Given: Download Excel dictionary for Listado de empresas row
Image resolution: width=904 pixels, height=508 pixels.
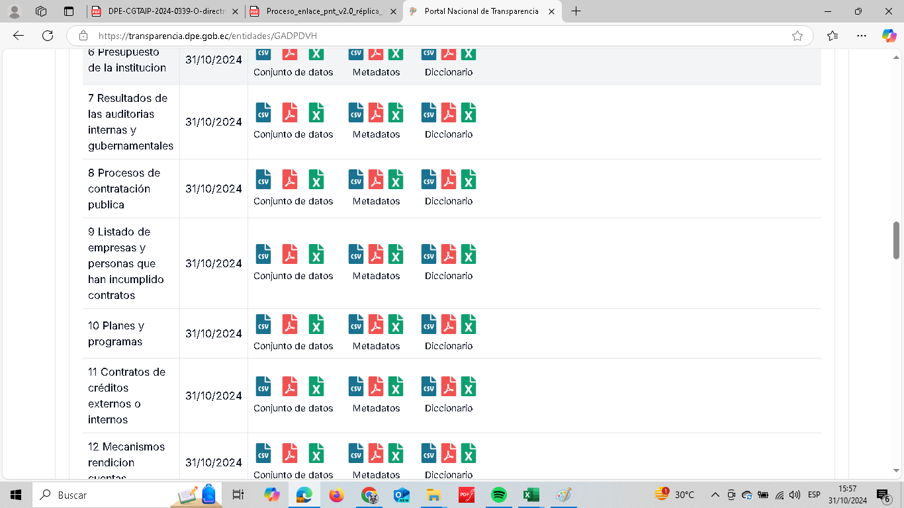Looking at the screenshot, I should 469,255.
